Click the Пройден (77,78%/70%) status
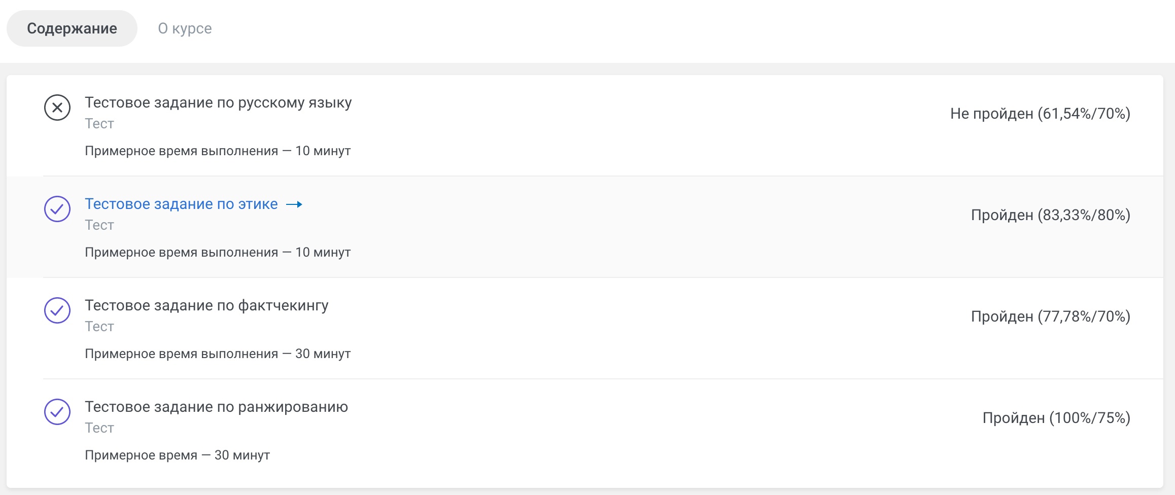Image resolution: width=1175 pixels, height=495 pixels. click(1051, 316)
